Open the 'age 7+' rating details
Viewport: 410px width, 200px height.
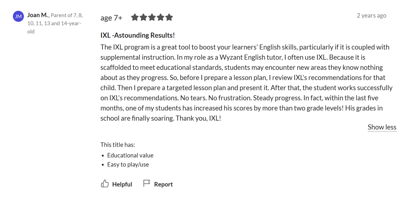[111, 18]
